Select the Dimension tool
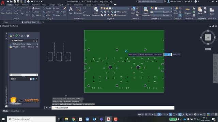 click(78, 11)
